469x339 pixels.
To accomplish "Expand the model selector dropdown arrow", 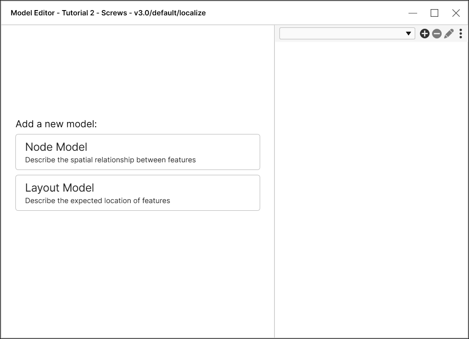I will coord(409,34).
